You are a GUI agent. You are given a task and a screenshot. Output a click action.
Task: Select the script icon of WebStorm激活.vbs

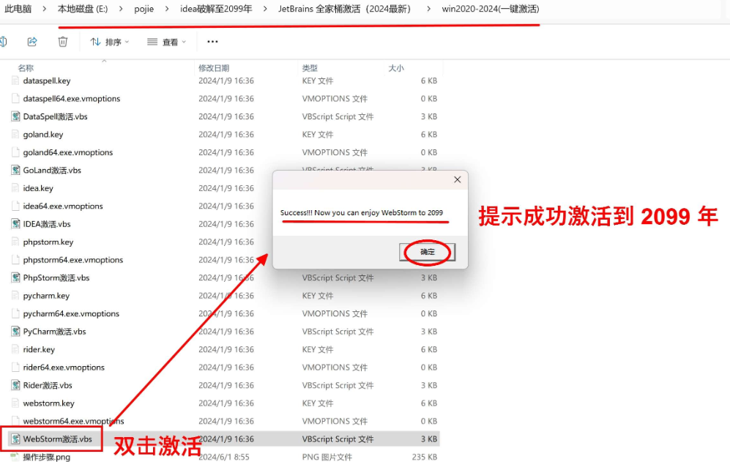click(15, 439)
